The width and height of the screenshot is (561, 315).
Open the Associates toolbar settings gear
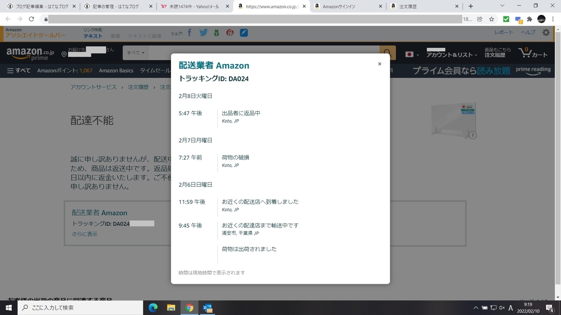546,33
